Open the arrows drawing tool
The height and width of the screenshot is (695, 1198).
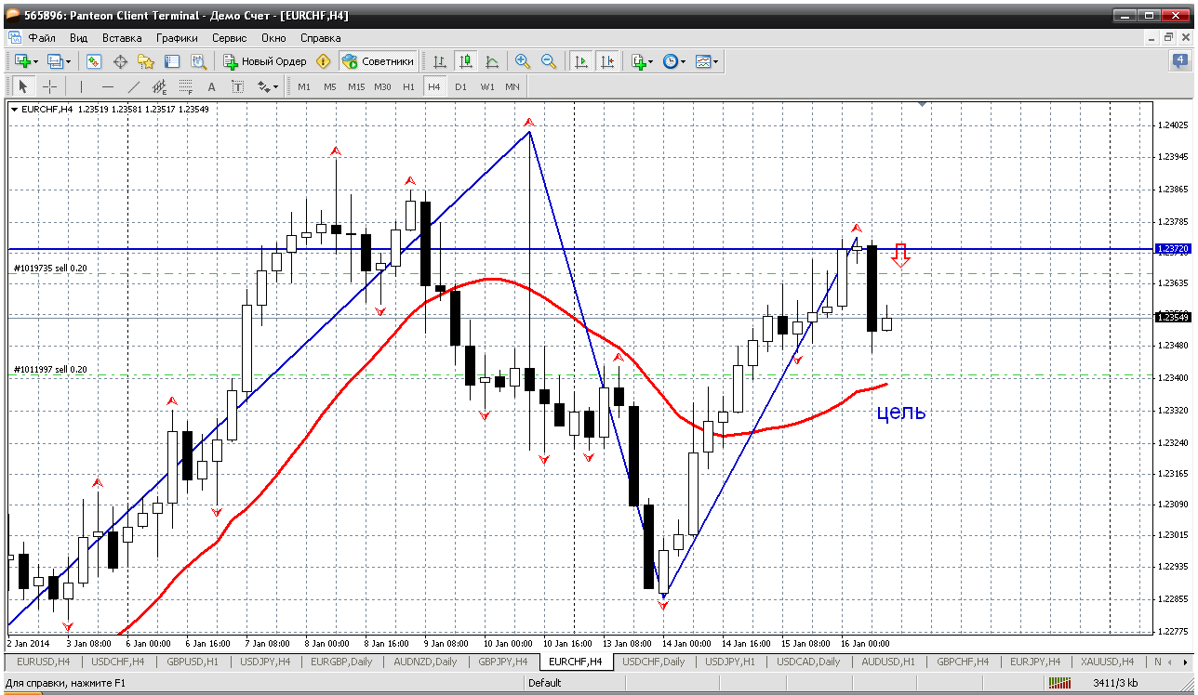[263, 86]
